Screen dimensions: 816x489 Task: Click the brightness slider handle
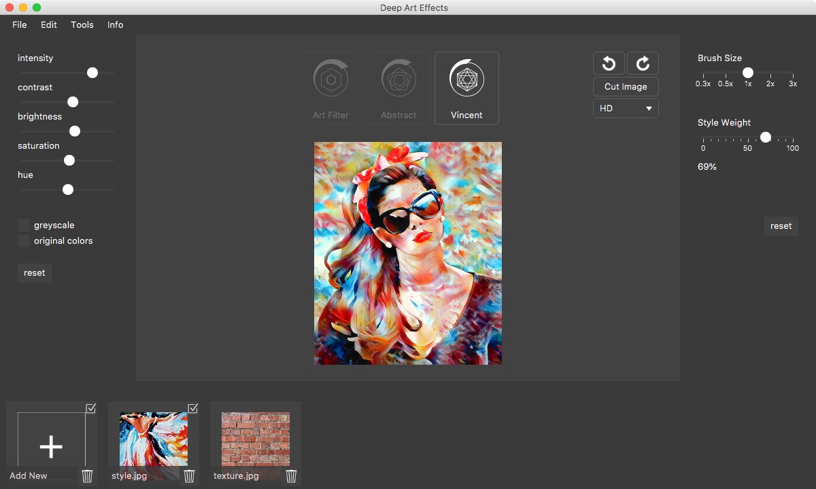point(75,131)
